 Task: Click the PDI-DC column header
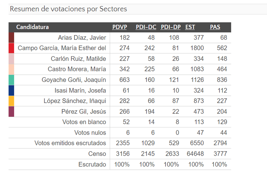pos(146,27)
